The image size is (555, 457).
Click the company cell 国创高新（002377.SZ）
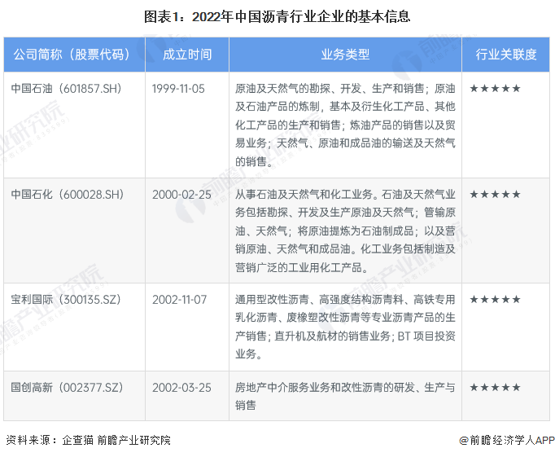(x=67, y=388)
